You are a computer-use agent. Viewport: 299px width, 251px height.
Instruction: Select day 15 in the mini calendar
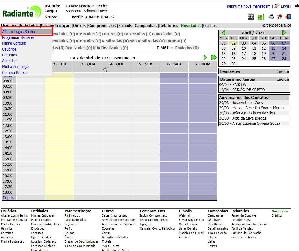click(x=223, y=54)
